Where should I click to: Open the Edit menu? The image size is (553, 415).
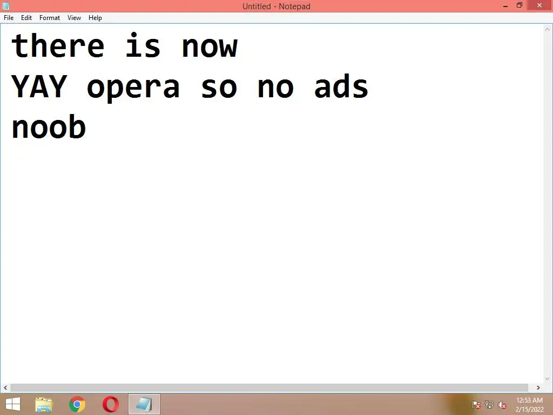click(26, 18)
